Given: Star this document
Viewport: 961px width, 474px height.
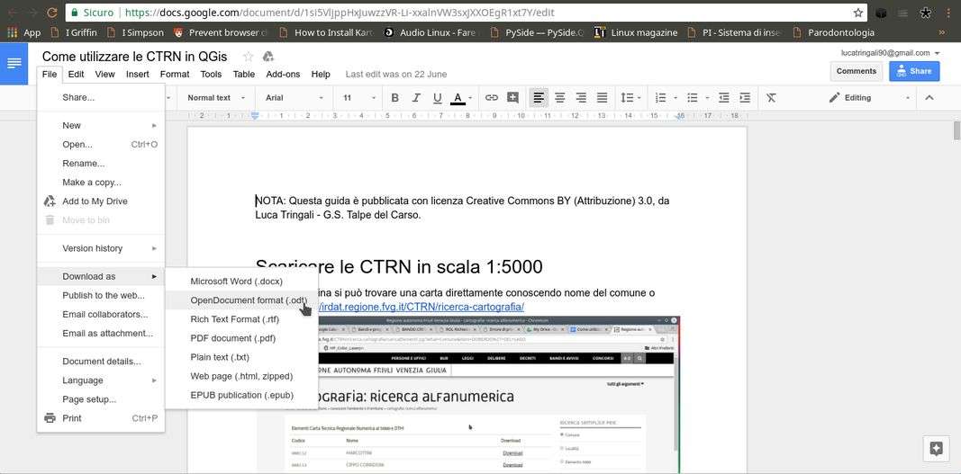Looking at the screenshot, I should [249, 57].
